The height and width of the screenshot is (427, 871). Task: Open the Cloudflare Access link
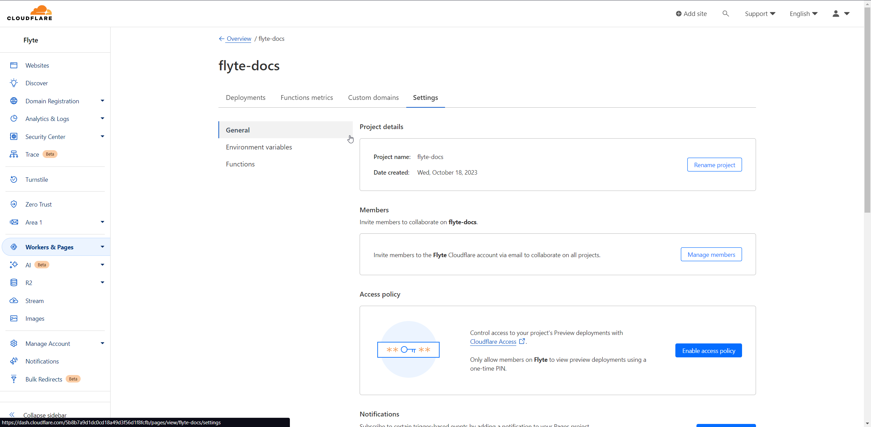coord(493,342)
